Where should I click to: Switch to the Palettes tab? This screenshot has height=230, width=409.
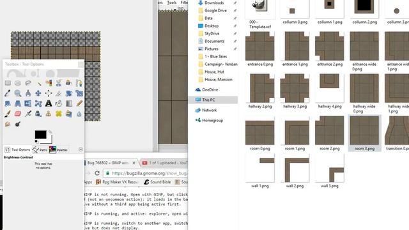(x=58, y=149)
